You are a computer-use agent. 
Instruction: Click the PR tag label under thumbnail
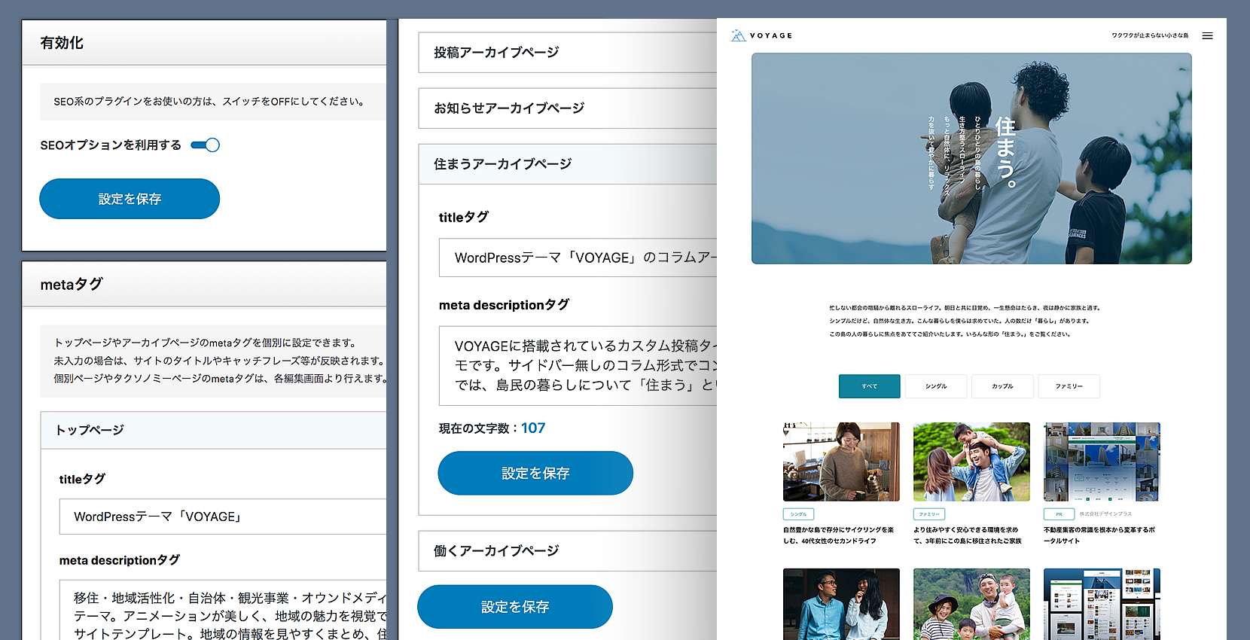click(1059, 514)
